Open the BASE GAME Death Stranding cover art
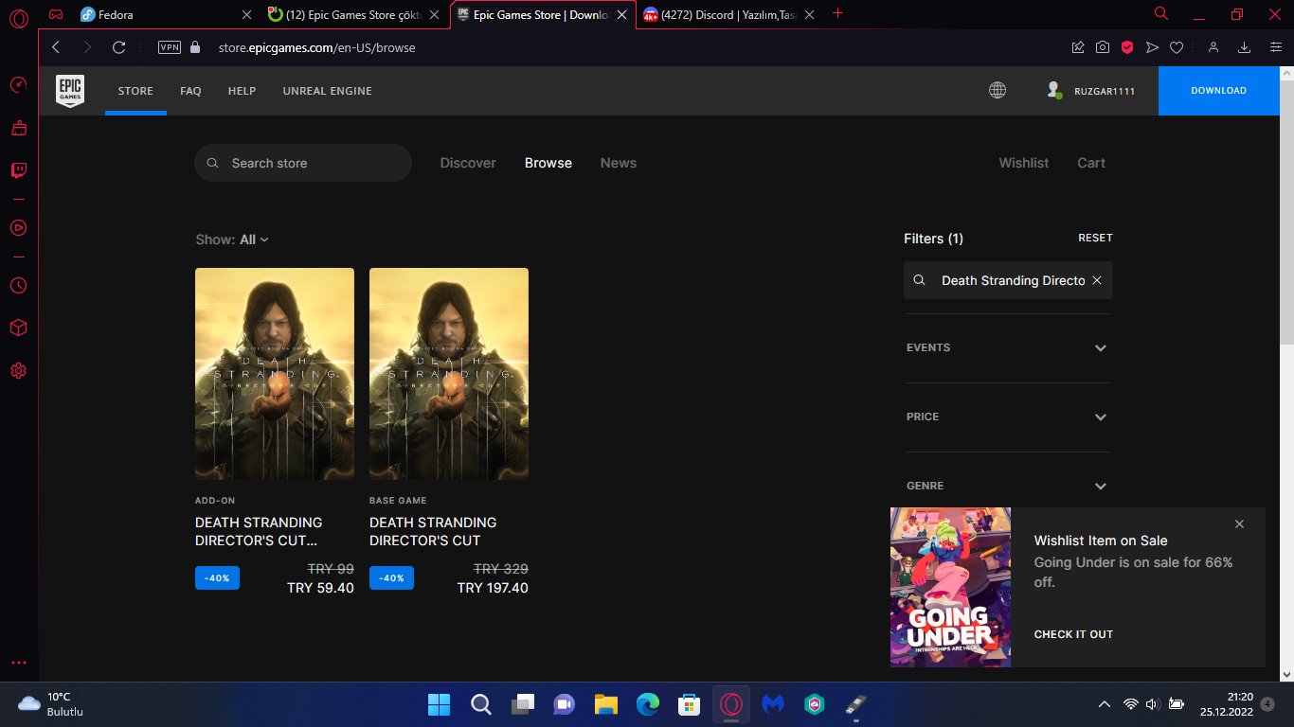Screen dimensions: 1294x727 coord(449,374)
